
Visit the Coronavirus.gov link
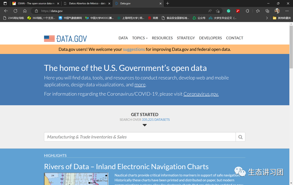point(201,94)
